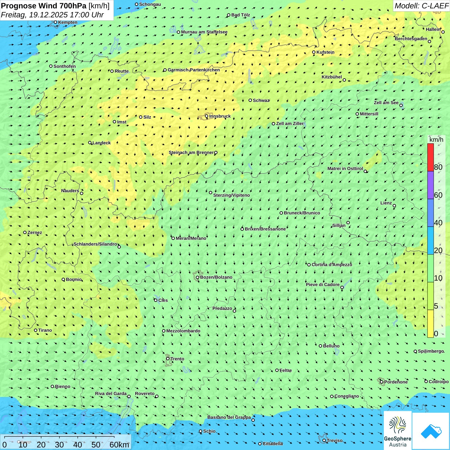Click the purple 60 km/h legend band

pos(430,185)
